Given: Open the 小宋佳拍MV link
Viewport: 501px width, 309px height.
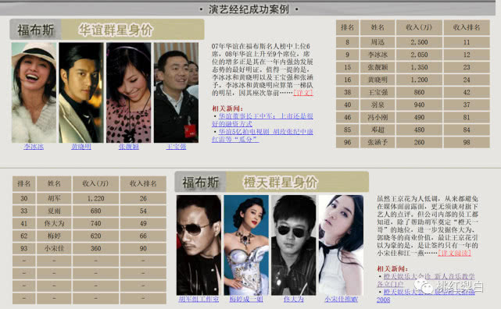Looking at the screenshot, I should tap(342, 299).
